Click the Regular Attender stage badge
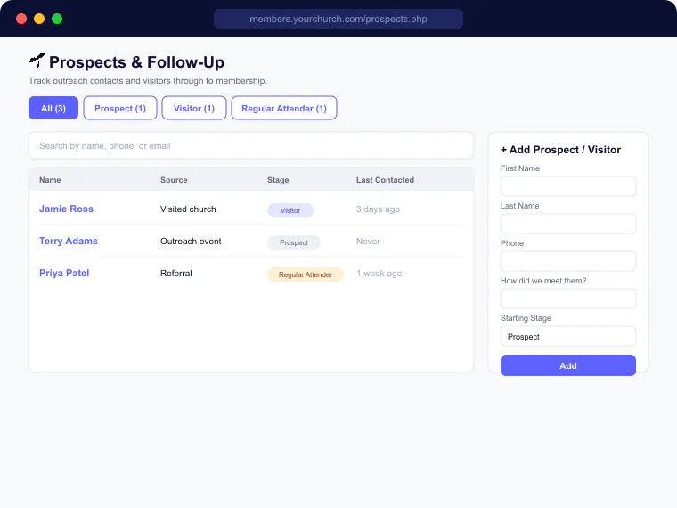The width and height of the screenshot is (677, 508). 306,274
